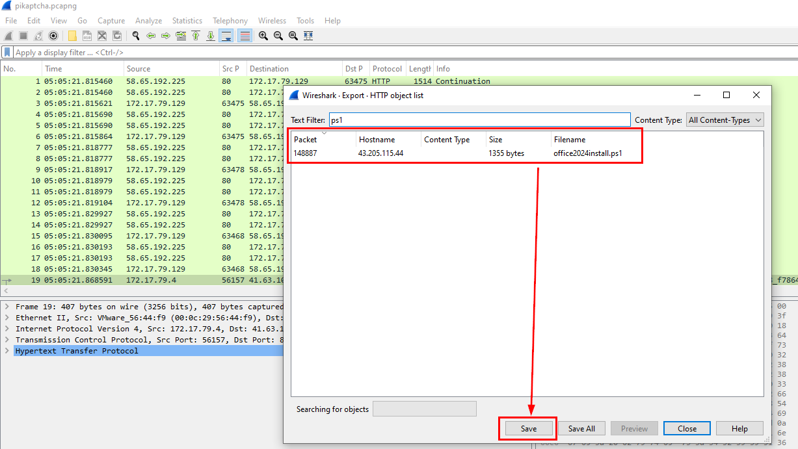798x449 pixels.
Task: Sort objects by Size column header
Action: click(x=518, y=140)
